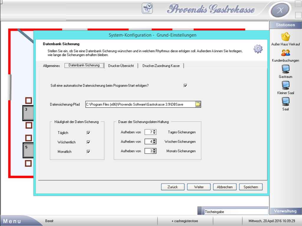Click the date and time in status bar
Image resolution: width=302 pixels, height=226 pixels.
click(x=272, y=221)
